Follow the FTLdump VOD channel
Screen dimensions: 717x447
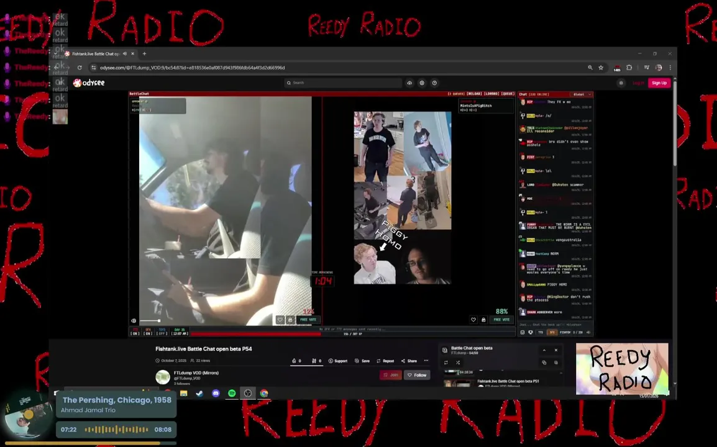click(417, 375)
